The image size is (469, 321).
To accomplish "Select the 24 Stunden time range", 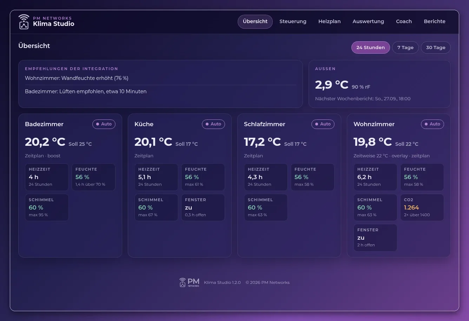I will click(371, 48).
